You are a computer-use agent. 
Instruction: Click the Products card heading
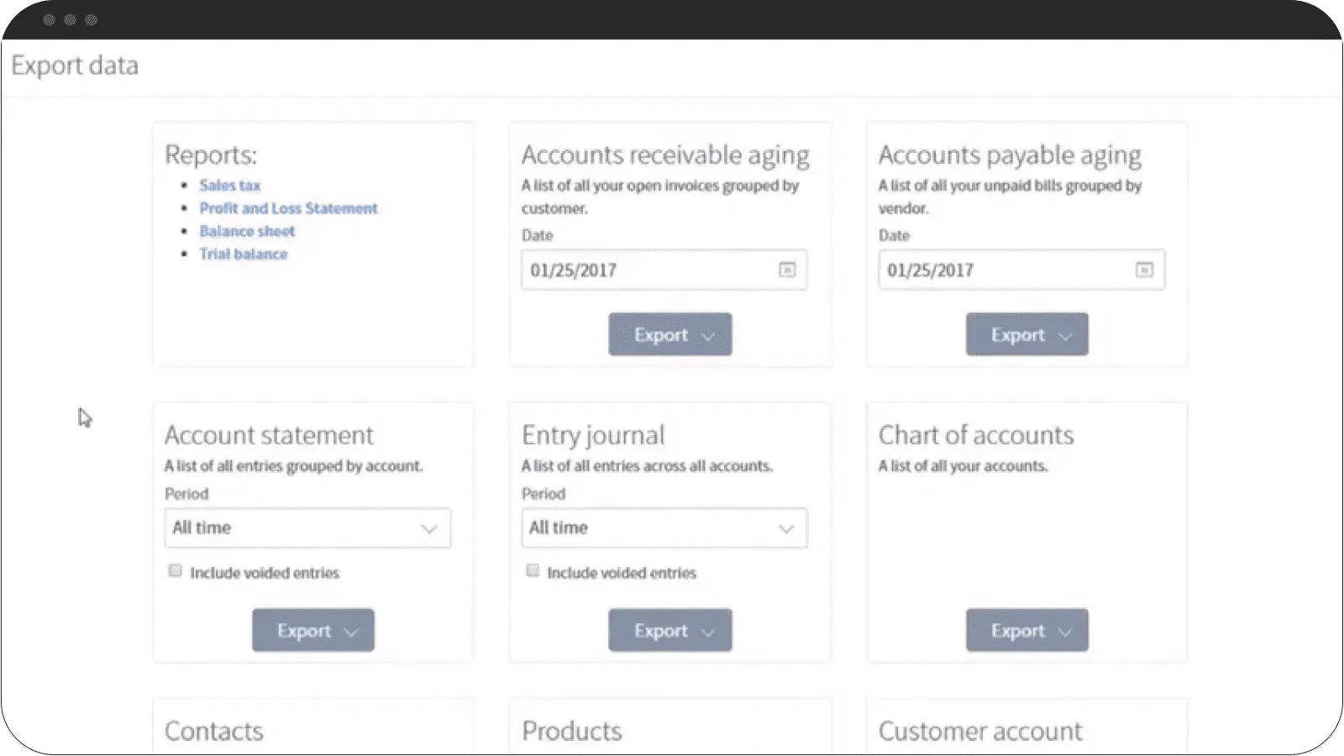pyautogui.click(x=572, y=731)
